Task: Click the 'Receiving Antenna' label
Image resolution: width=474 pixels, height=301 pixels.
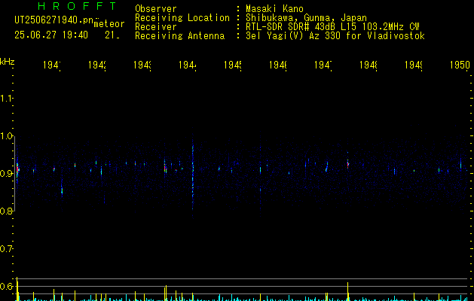Action: [x=179, y=36]
